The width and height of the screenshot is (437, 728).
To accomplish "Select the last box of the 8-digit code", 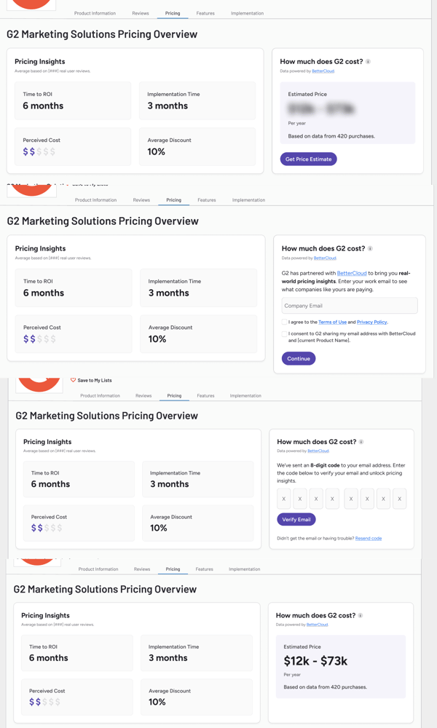I will point(399,499).
